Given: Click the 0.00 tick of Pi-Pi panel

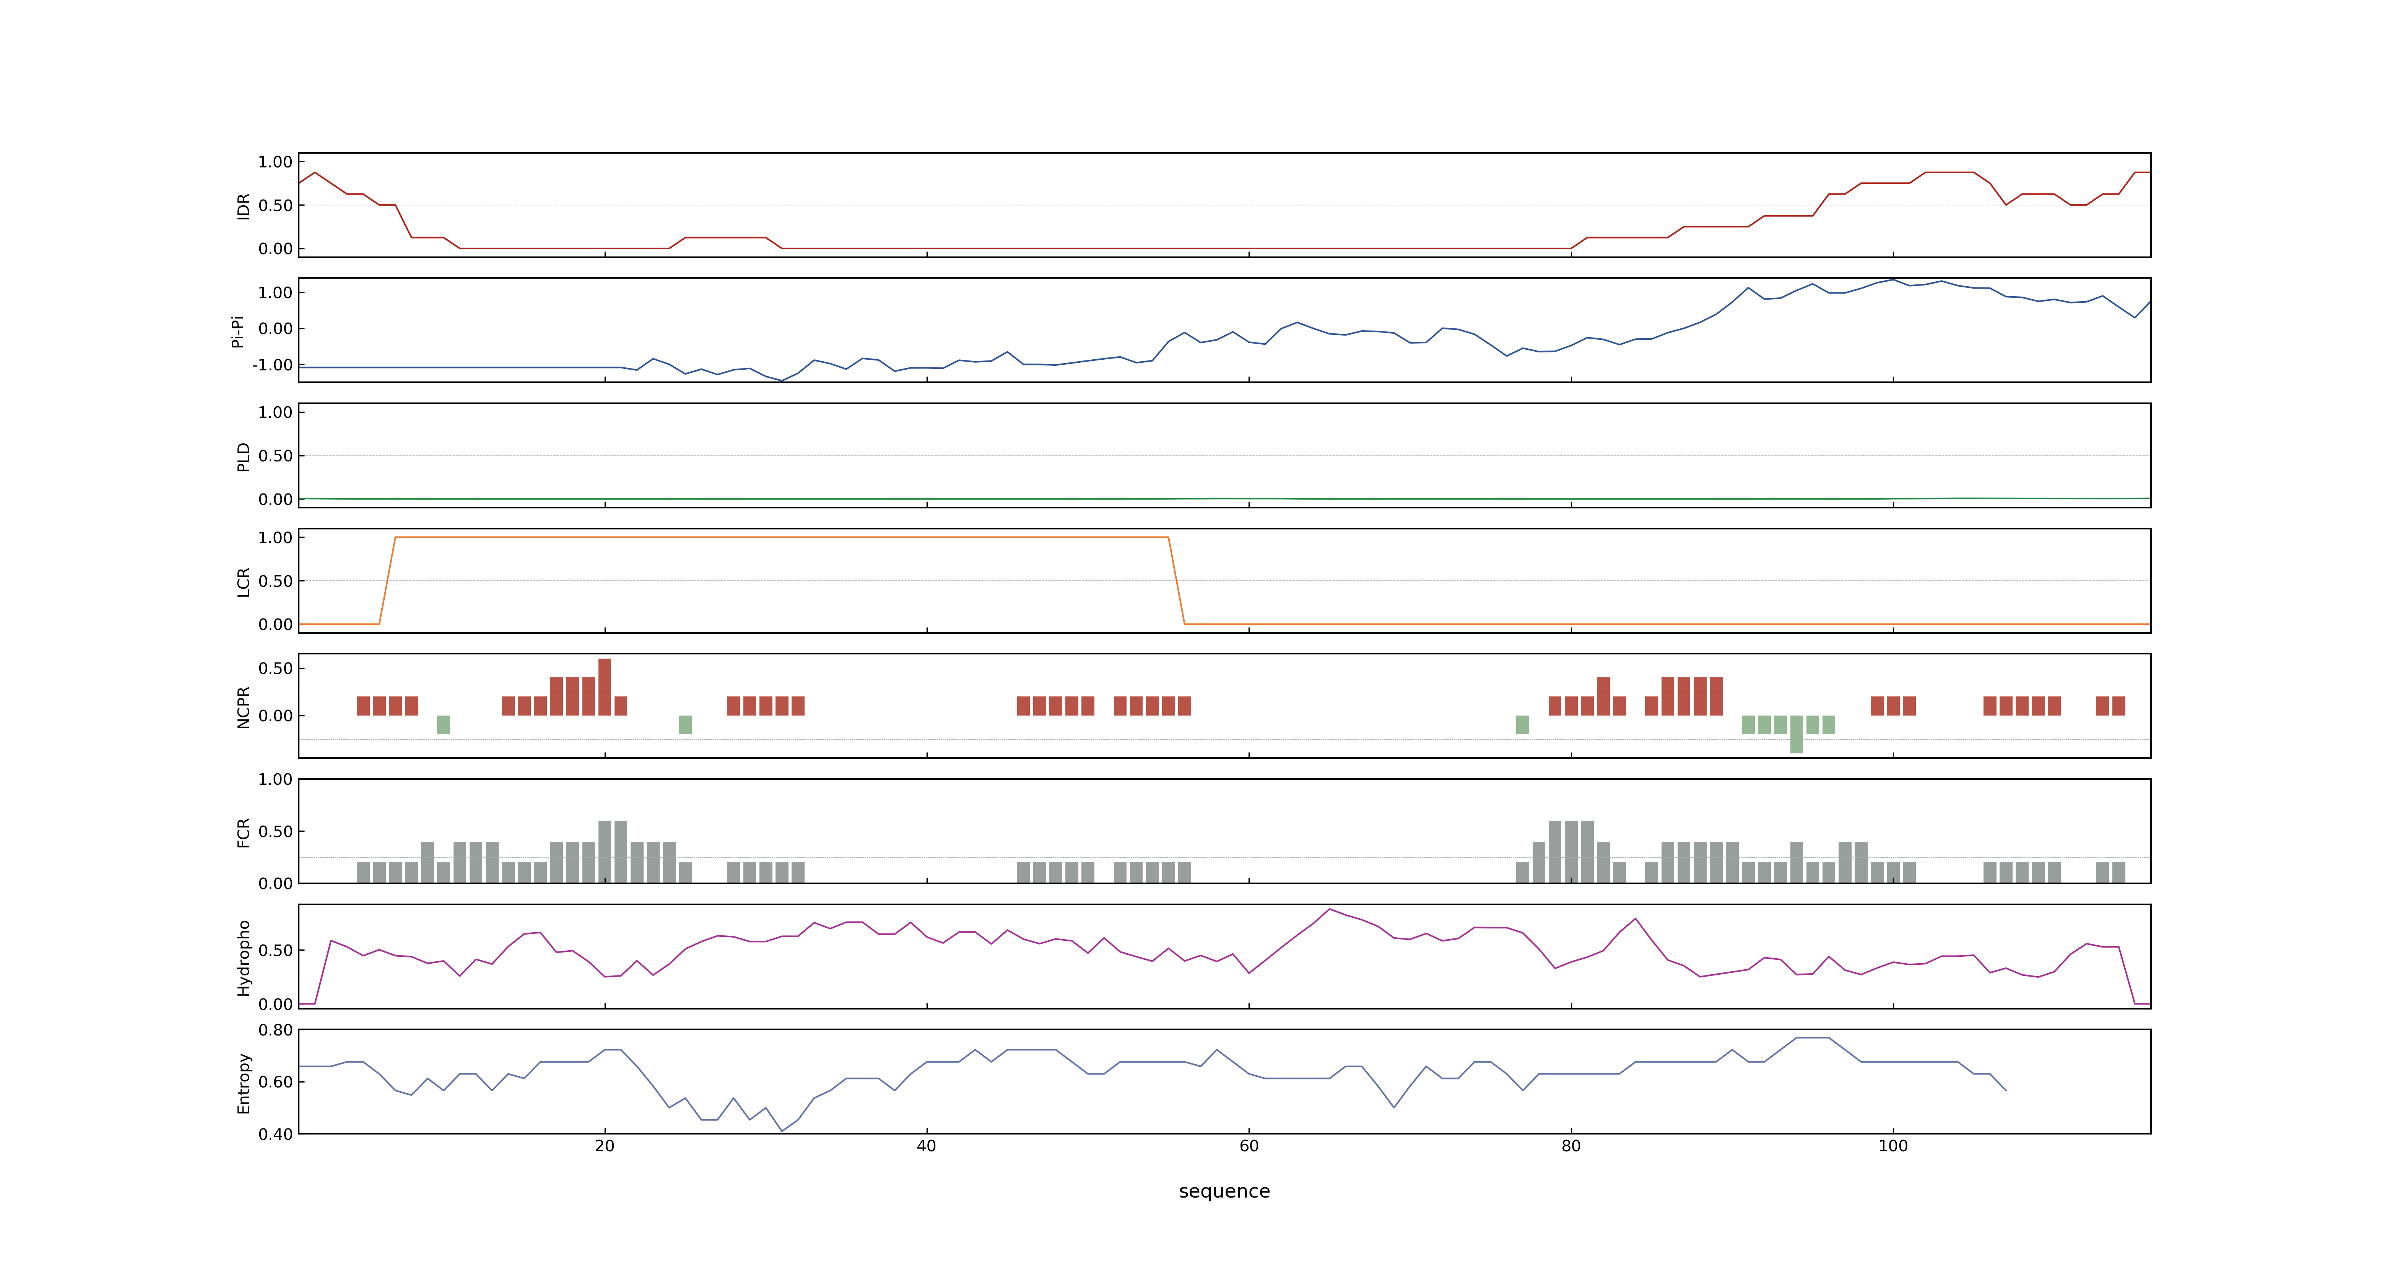Looking at the screenshot, I should 276,329.
